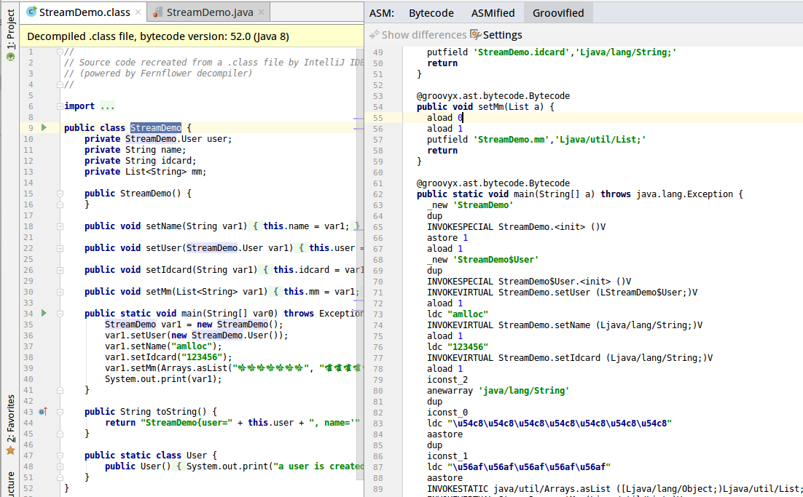This screenshot has height=497, width=803.
Task: Expand the folded setName method
Action: (60, 226)
